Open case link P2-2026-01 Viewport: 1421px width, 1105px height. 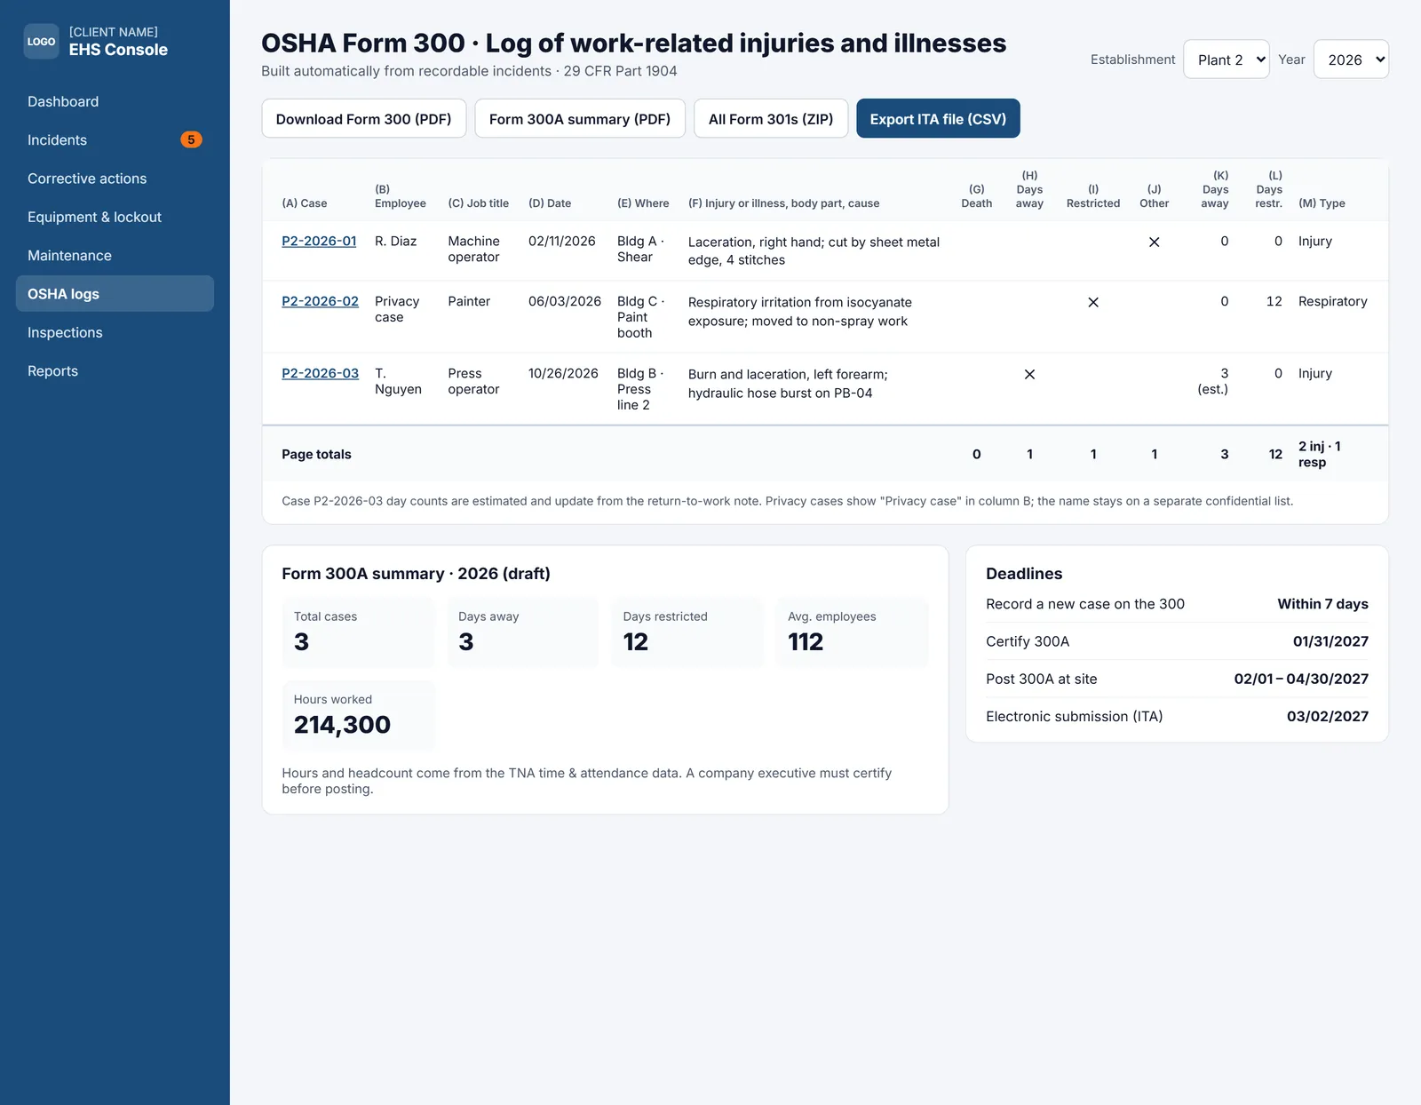pos(319,242)
